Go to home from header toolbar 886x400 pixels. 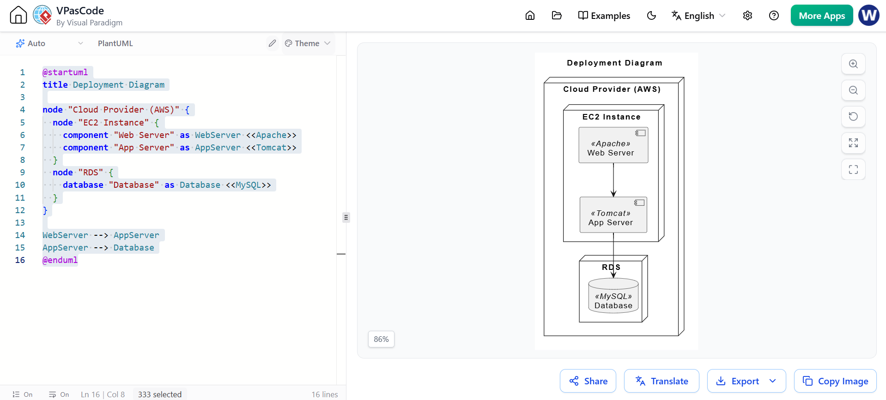pyautogui.click(x=530, y=16)
